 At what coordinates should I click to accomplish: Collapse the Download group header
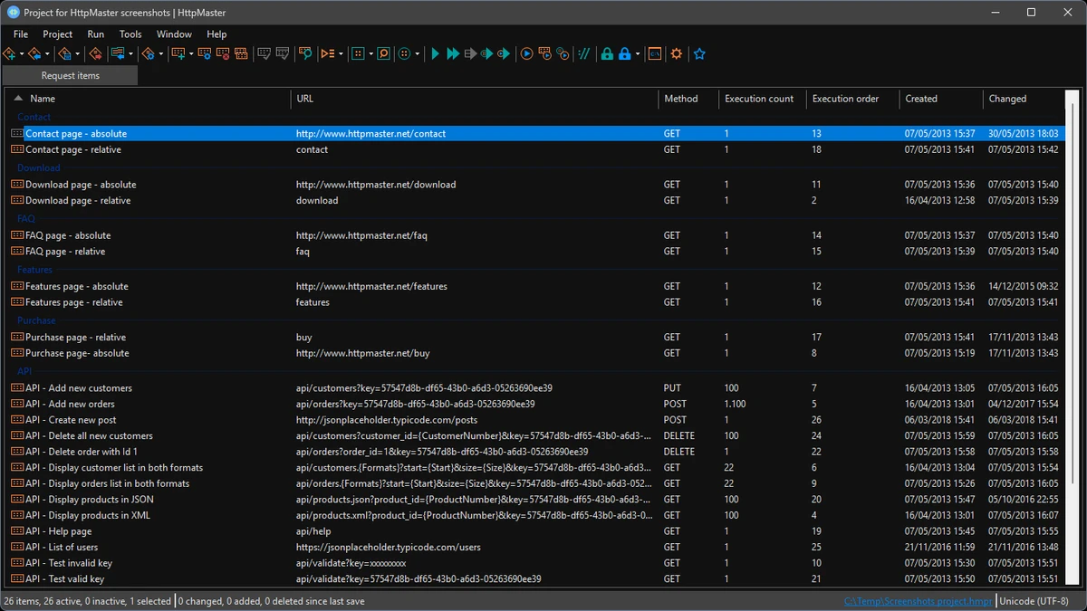coord(39,167)
